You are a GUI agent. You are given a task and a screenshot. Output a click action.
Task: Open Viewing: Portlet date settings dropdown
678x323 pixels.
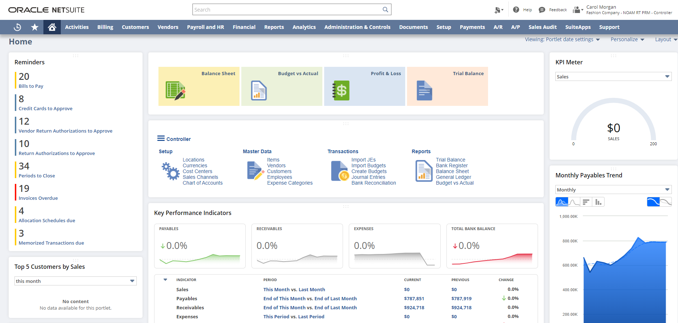tap(563, 39)
